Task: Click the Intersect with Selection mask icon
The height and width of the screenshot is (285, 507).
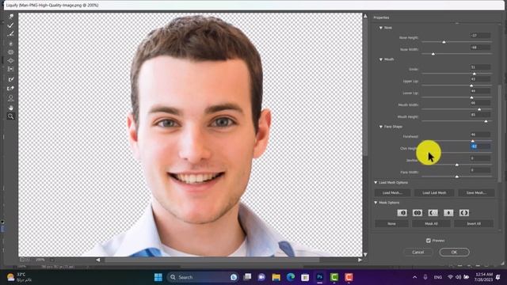Action: point(448,213)
